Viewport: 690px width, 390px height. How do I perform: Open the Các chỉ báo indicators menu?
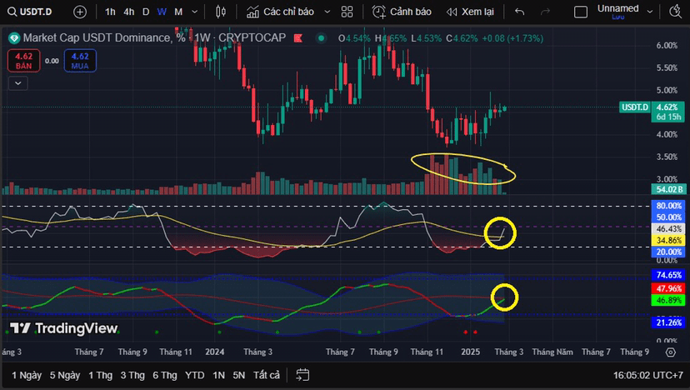coord(280,12)
